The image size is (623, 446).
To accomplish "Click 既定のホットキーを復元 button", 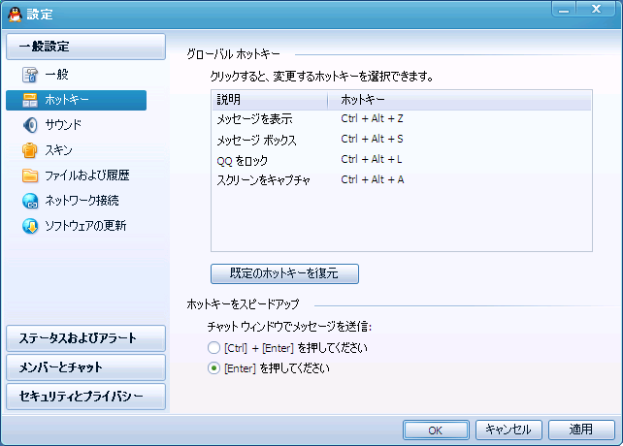I will [x=284, y=273].
